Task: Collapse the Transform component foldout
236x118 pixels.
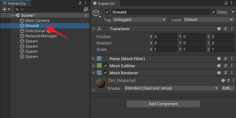Action: pos(94,29)
